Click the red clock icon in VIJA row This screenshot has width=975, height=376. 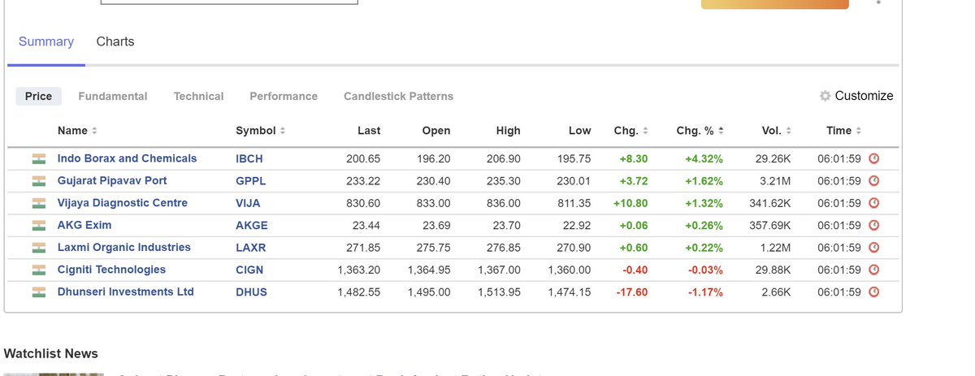pos(874,203)
